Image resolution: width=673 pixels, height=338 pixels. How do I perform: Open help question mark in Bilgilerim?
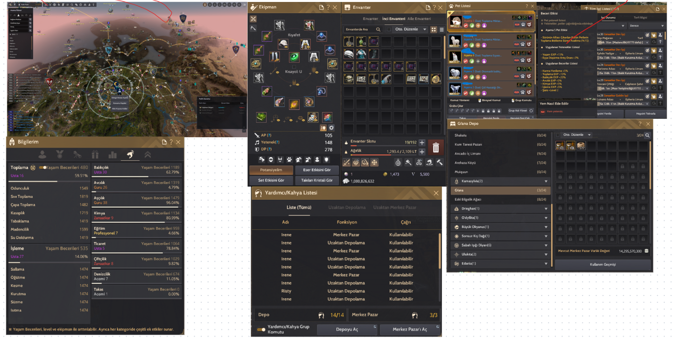[171, 142]
